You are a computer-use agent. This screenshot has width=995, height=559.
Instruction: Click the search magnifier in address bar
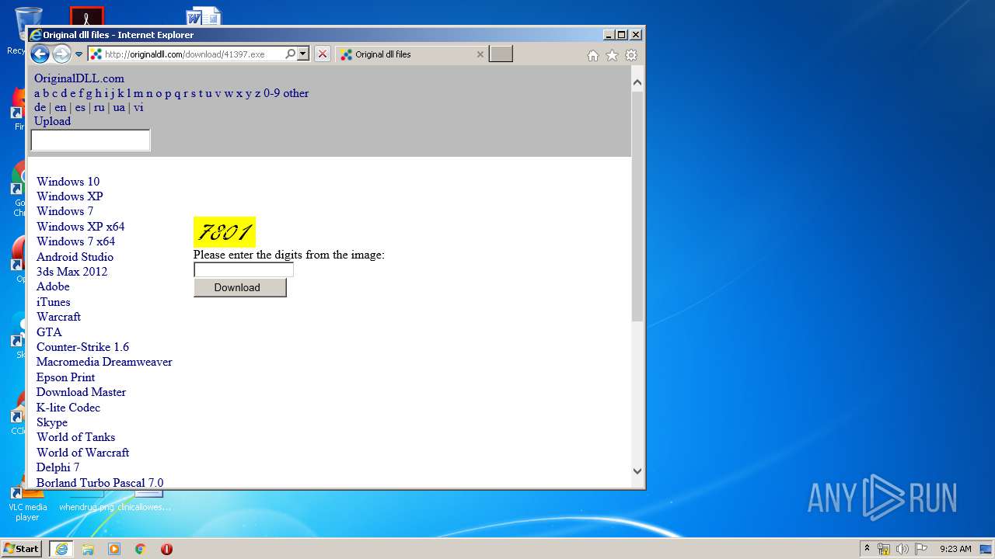pyautogui.click(x=290, y=54)
